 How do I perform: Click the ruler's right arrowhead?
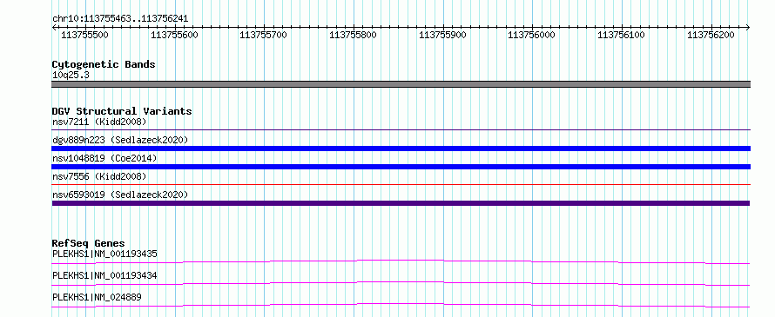(748, 28)
